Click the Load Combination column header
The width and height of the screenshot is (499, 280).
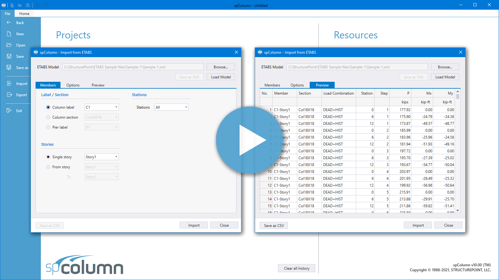click(x=339, y=93)
